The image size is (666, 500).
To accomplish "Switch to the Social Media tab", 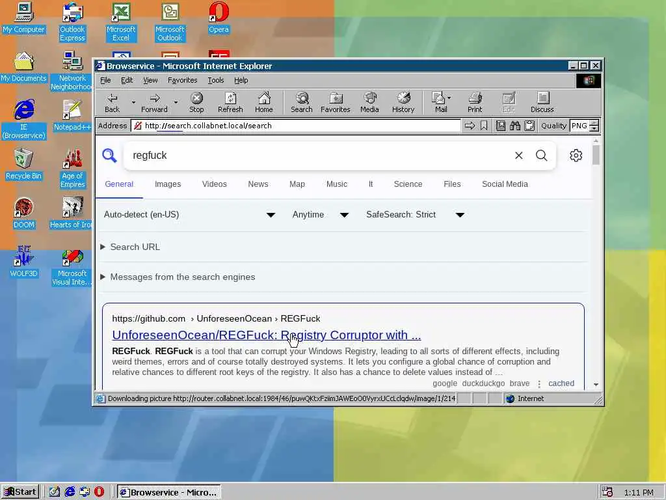I will point(505,184).
